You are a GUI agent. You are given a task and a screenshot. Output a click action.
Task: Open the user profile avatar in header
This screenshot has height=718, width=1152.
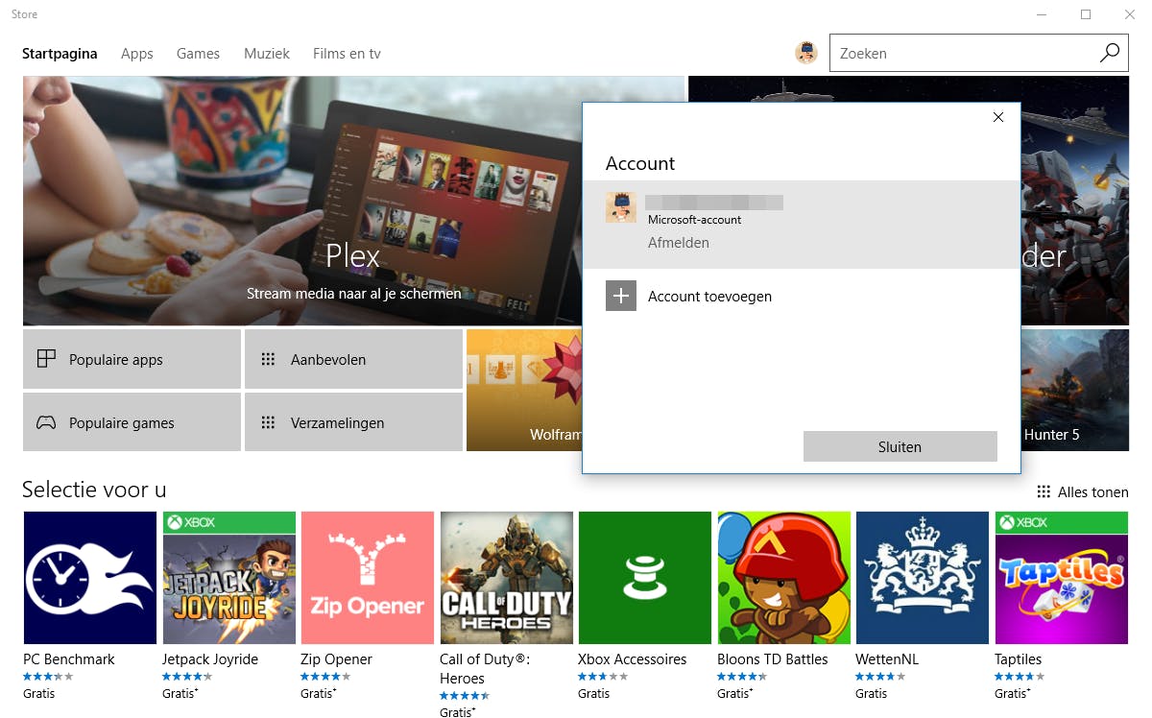coord(806,53)
